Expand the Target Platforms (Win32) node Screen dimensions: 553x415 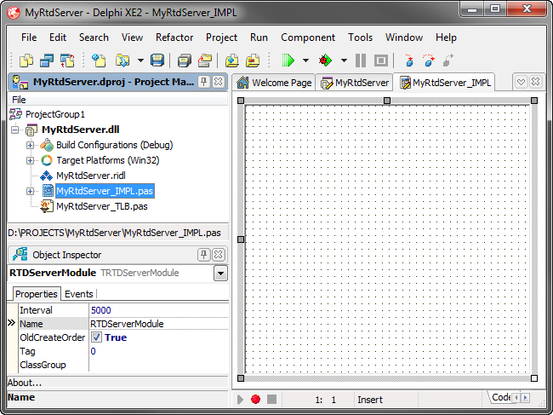point(31,160)
